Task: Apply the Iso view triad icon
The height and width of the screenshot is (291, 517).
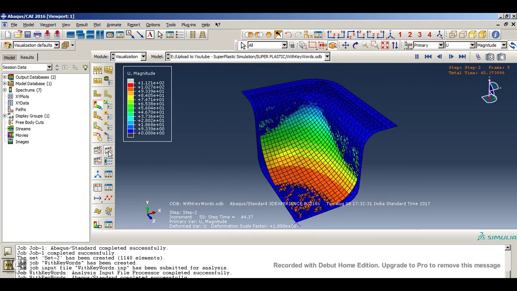Action: pyautogui.click(x=391, y=35)
